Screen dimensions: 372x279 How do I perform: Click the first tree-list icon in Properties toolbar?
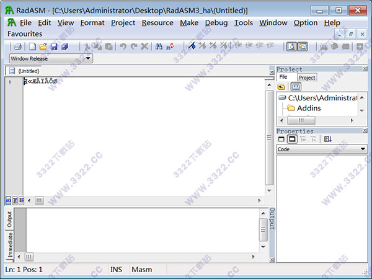tap(303, 139)
